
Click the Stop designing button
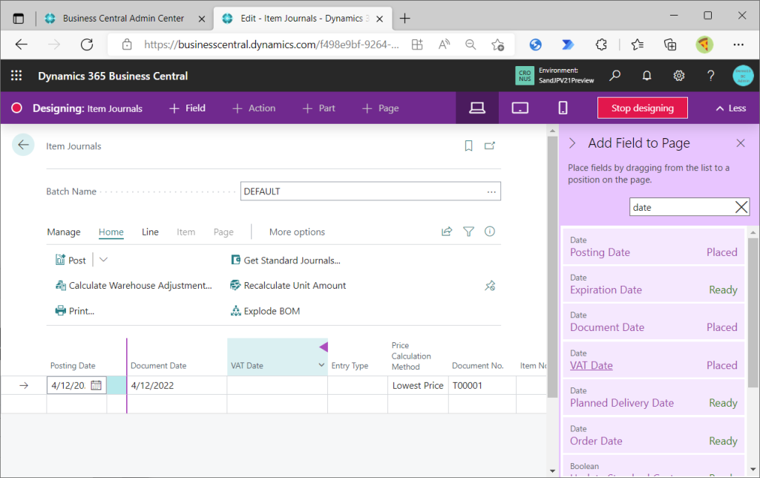642,108
